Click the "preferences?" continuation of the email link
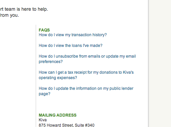 click(51, 62)
